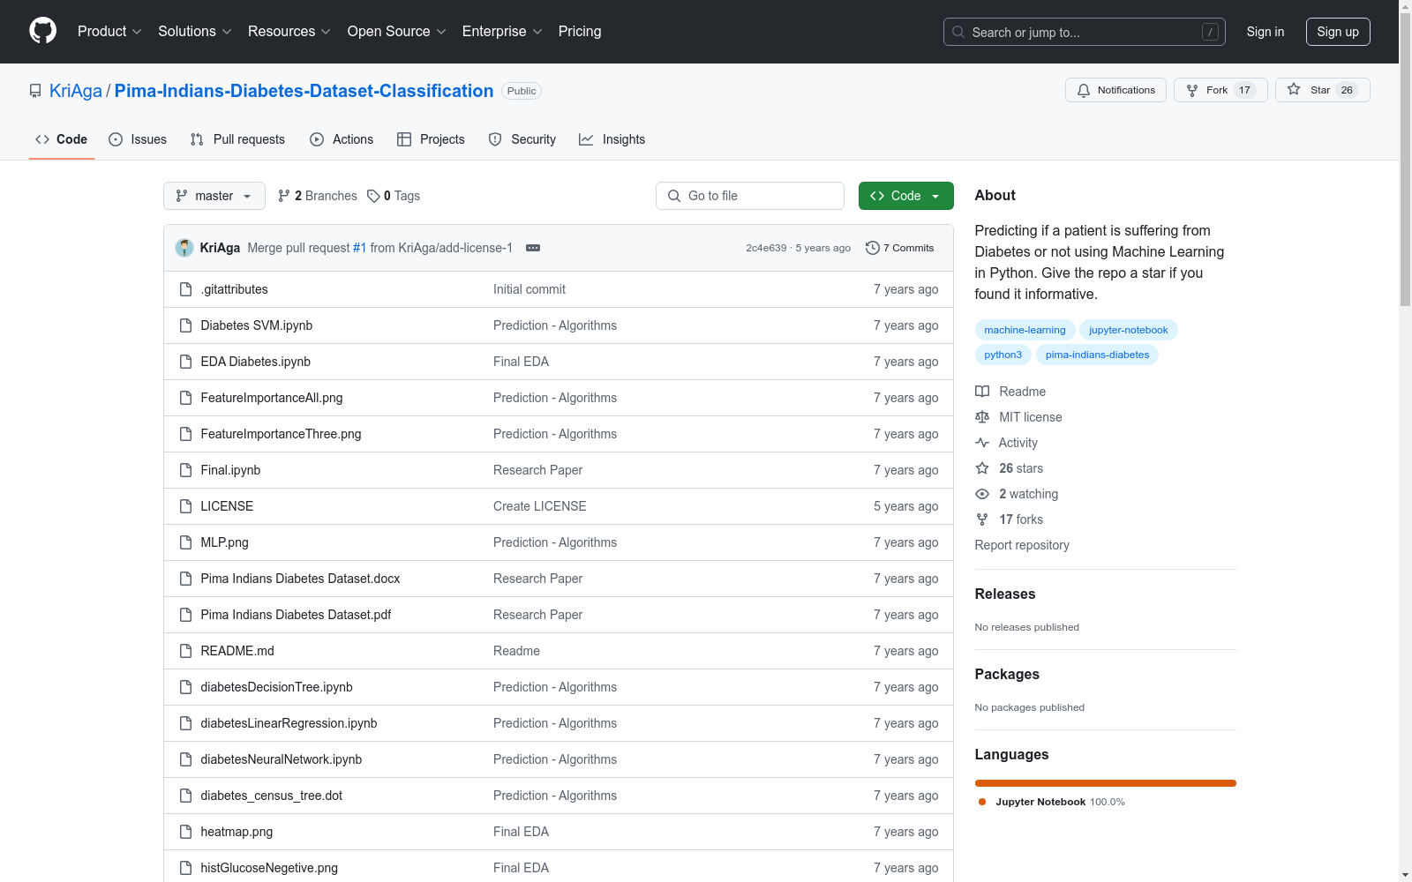Viewport: 1412px width, 882px height.
Task: View the Insights tab
Action: tap(612, 139)
